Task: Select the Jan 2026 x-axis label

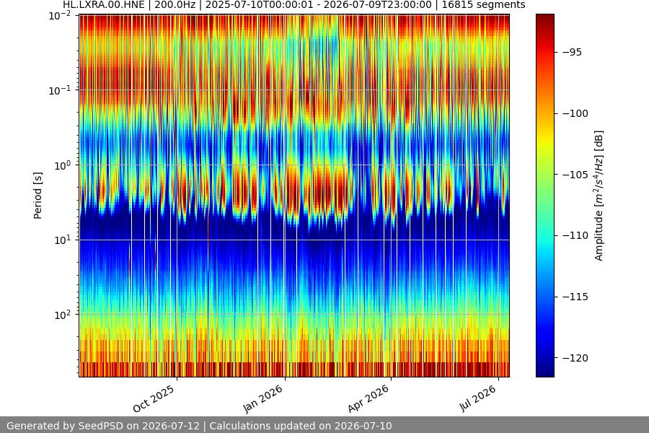Action: click(x=262, y=398)
